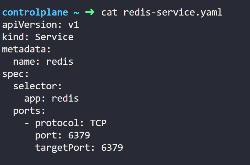Click the TCP protocol value
The image size is (250, 165).
pos(98,123)
